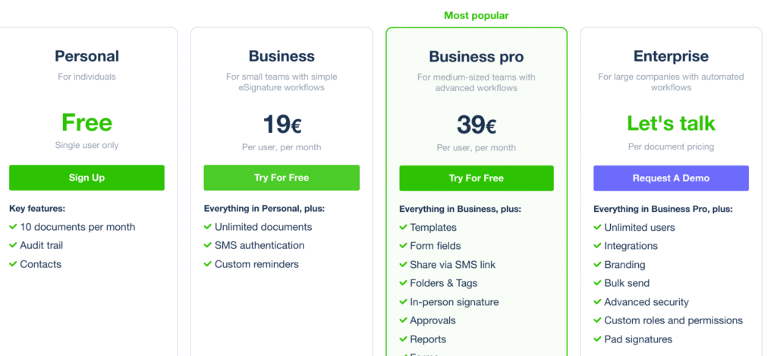Click the Sign Up button for Personal plan

[x=87, y=178]
